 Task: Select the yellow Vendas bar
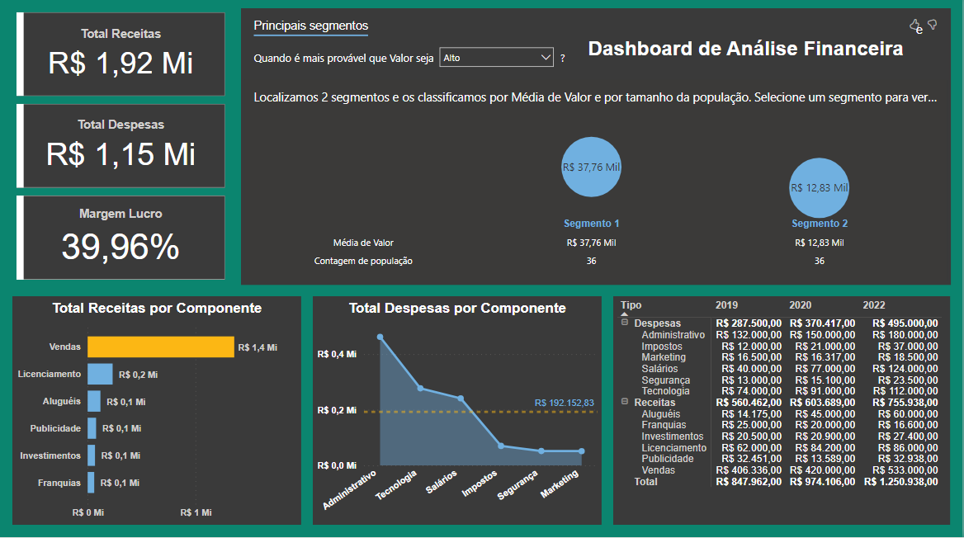[x=161, y=347]
